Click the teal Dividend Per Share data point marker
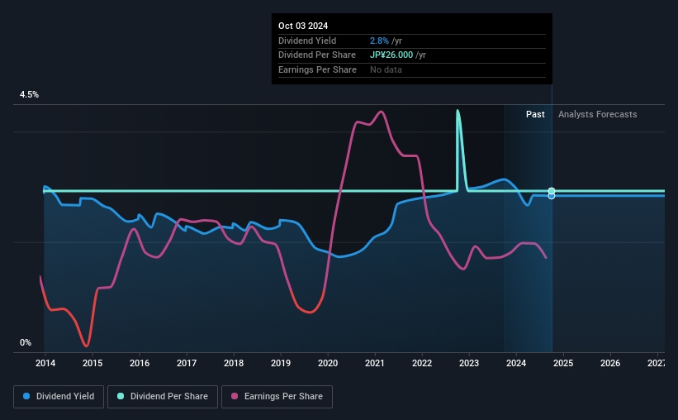The width and height of the screenshot is (678, 420). click(x=552, y=191)
